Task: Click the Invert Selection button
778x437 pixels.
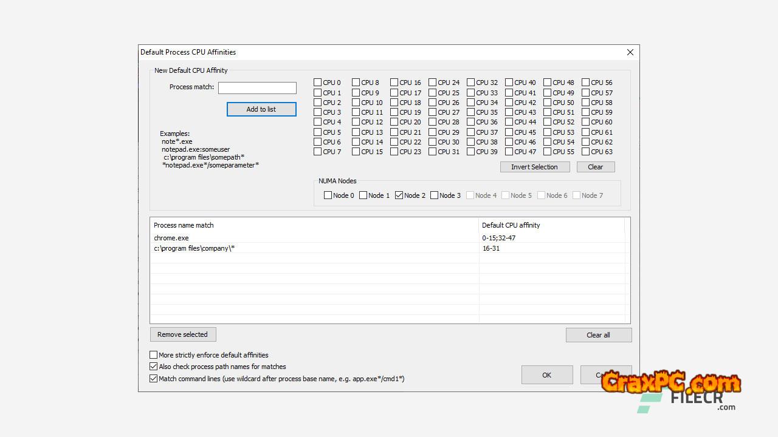Action: 534,167
